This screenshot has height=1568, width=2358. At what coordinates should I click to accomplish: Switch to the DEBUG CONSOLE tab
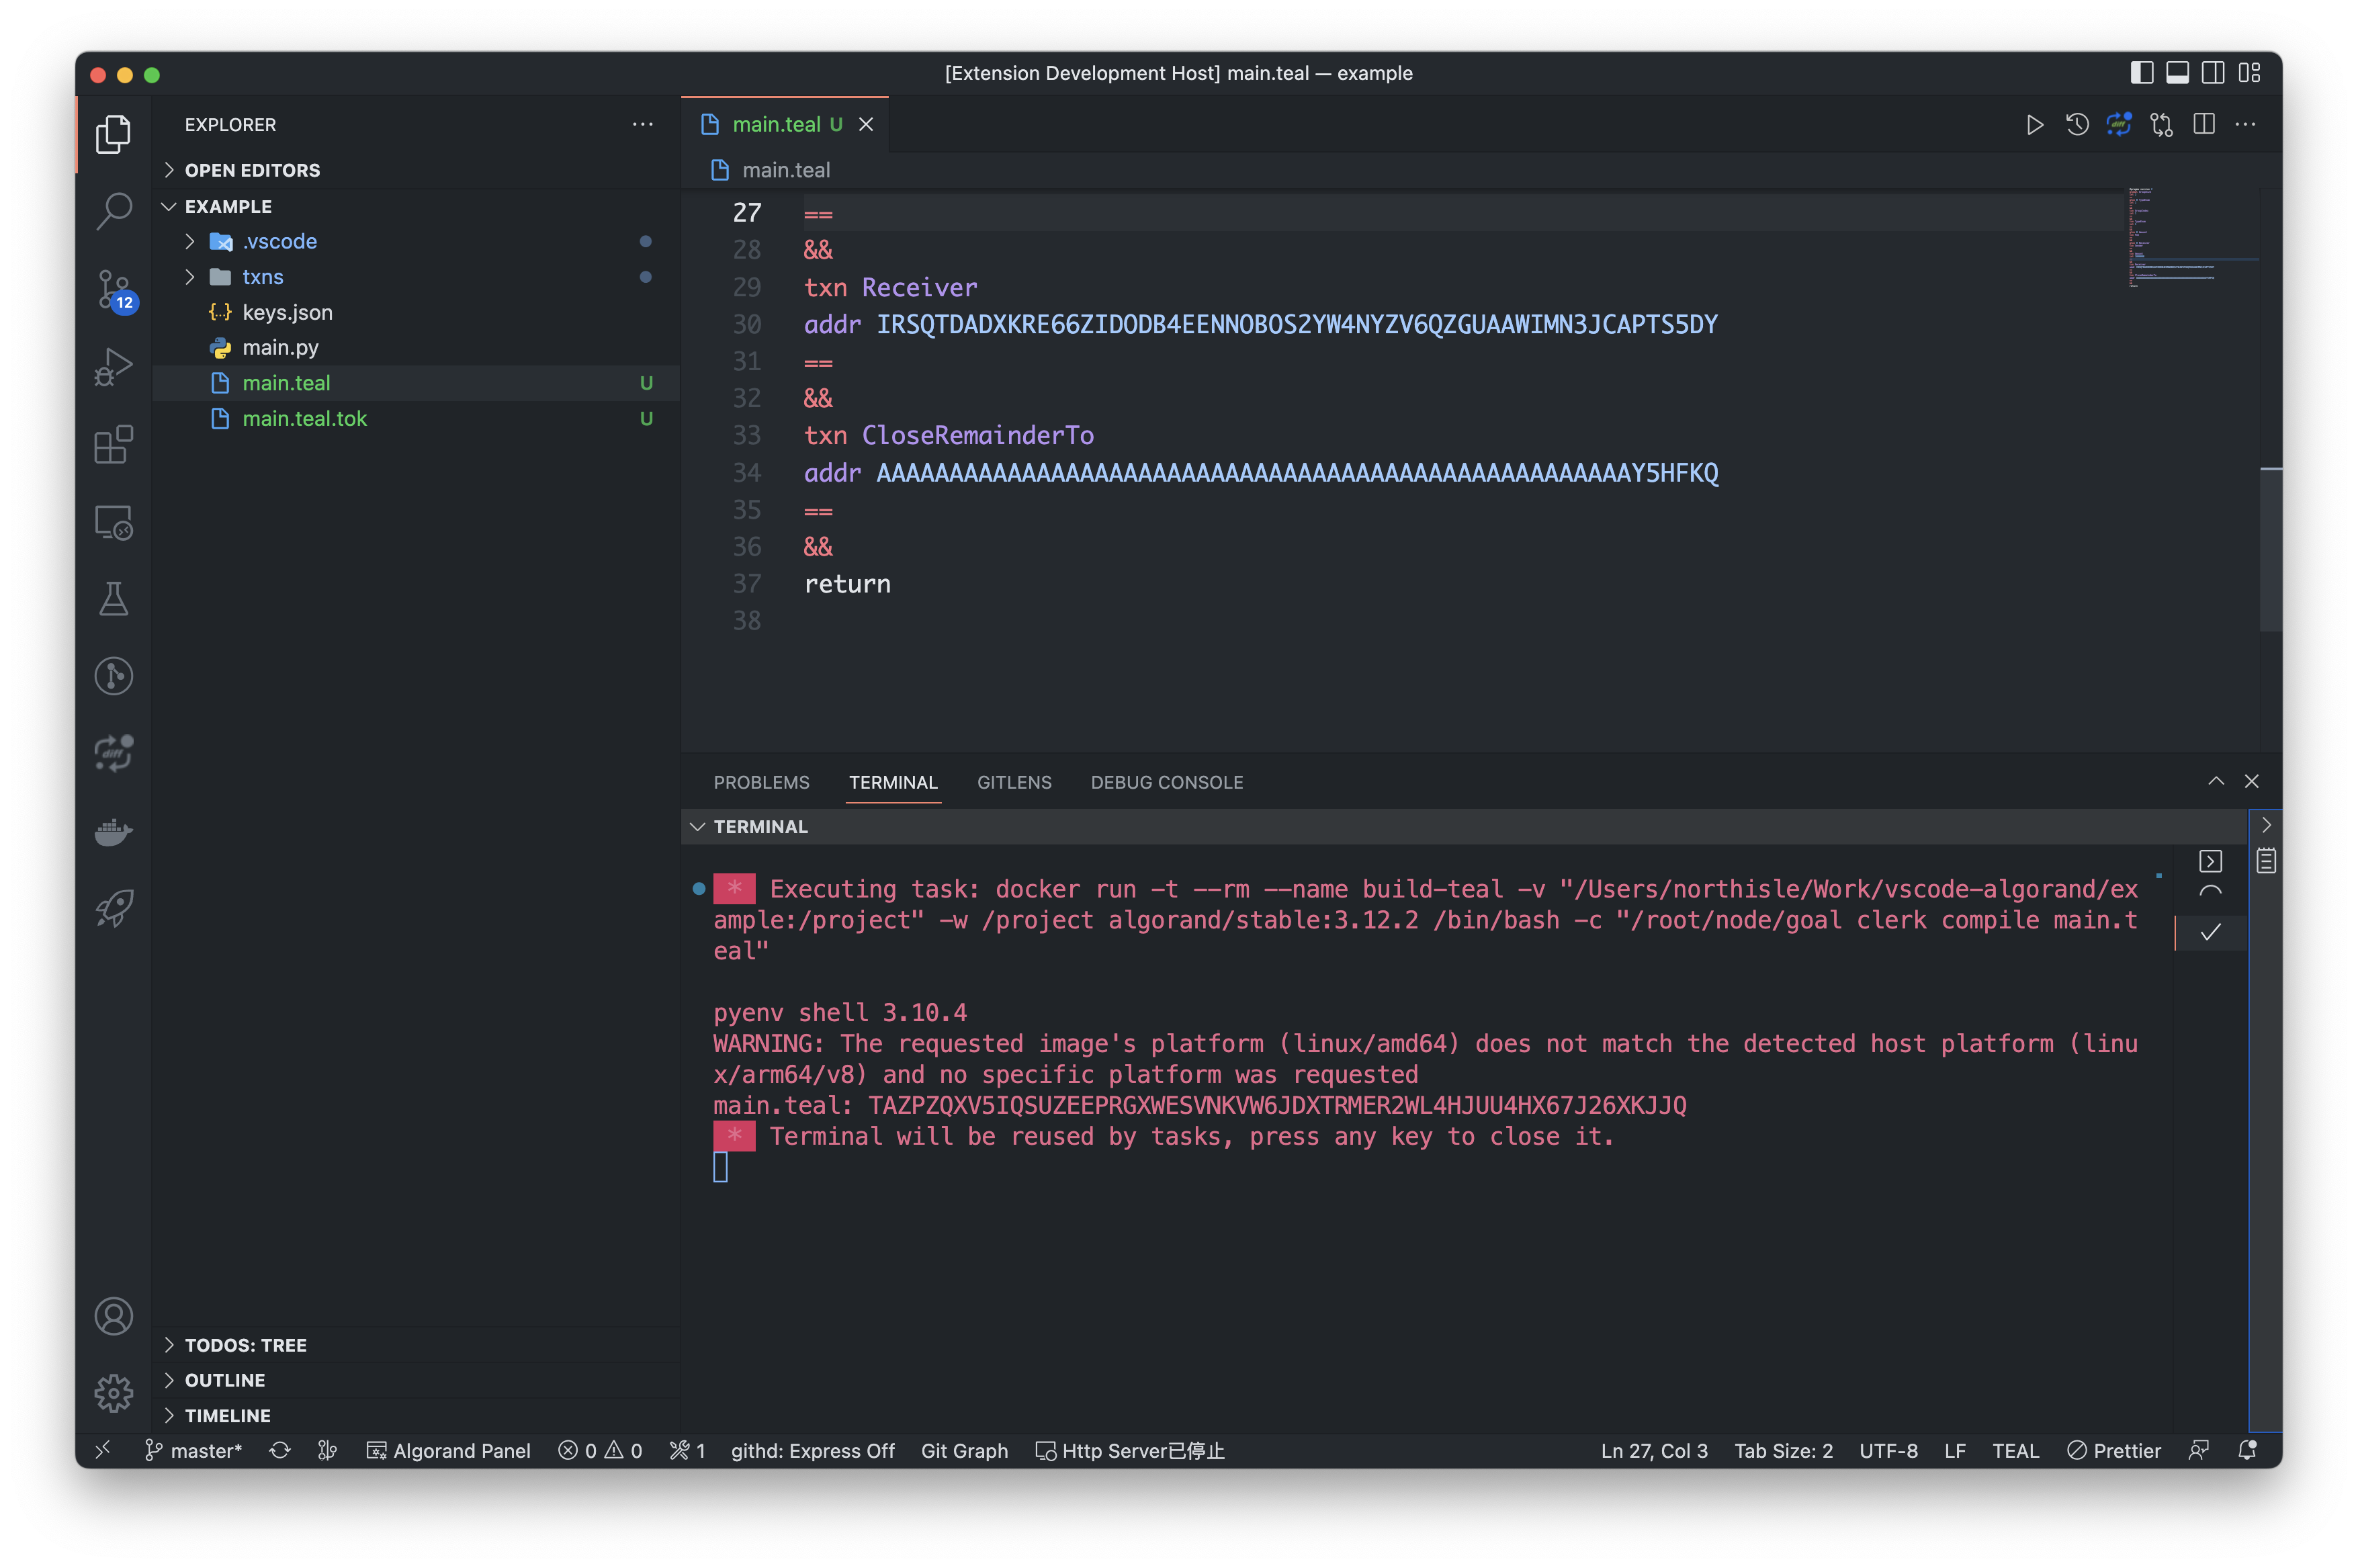(1166, 782)
